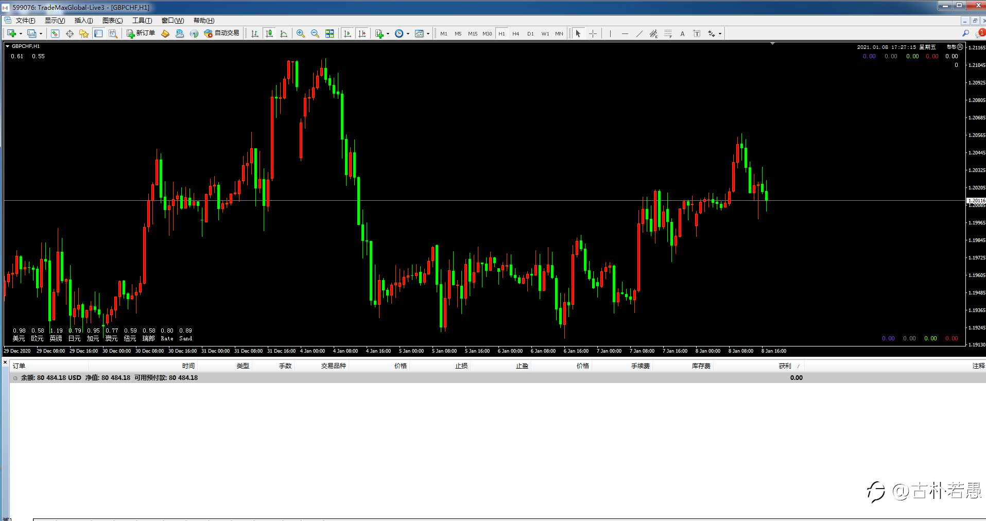
Task: Click the chart shift triangle marker
Action: [772, 44]
